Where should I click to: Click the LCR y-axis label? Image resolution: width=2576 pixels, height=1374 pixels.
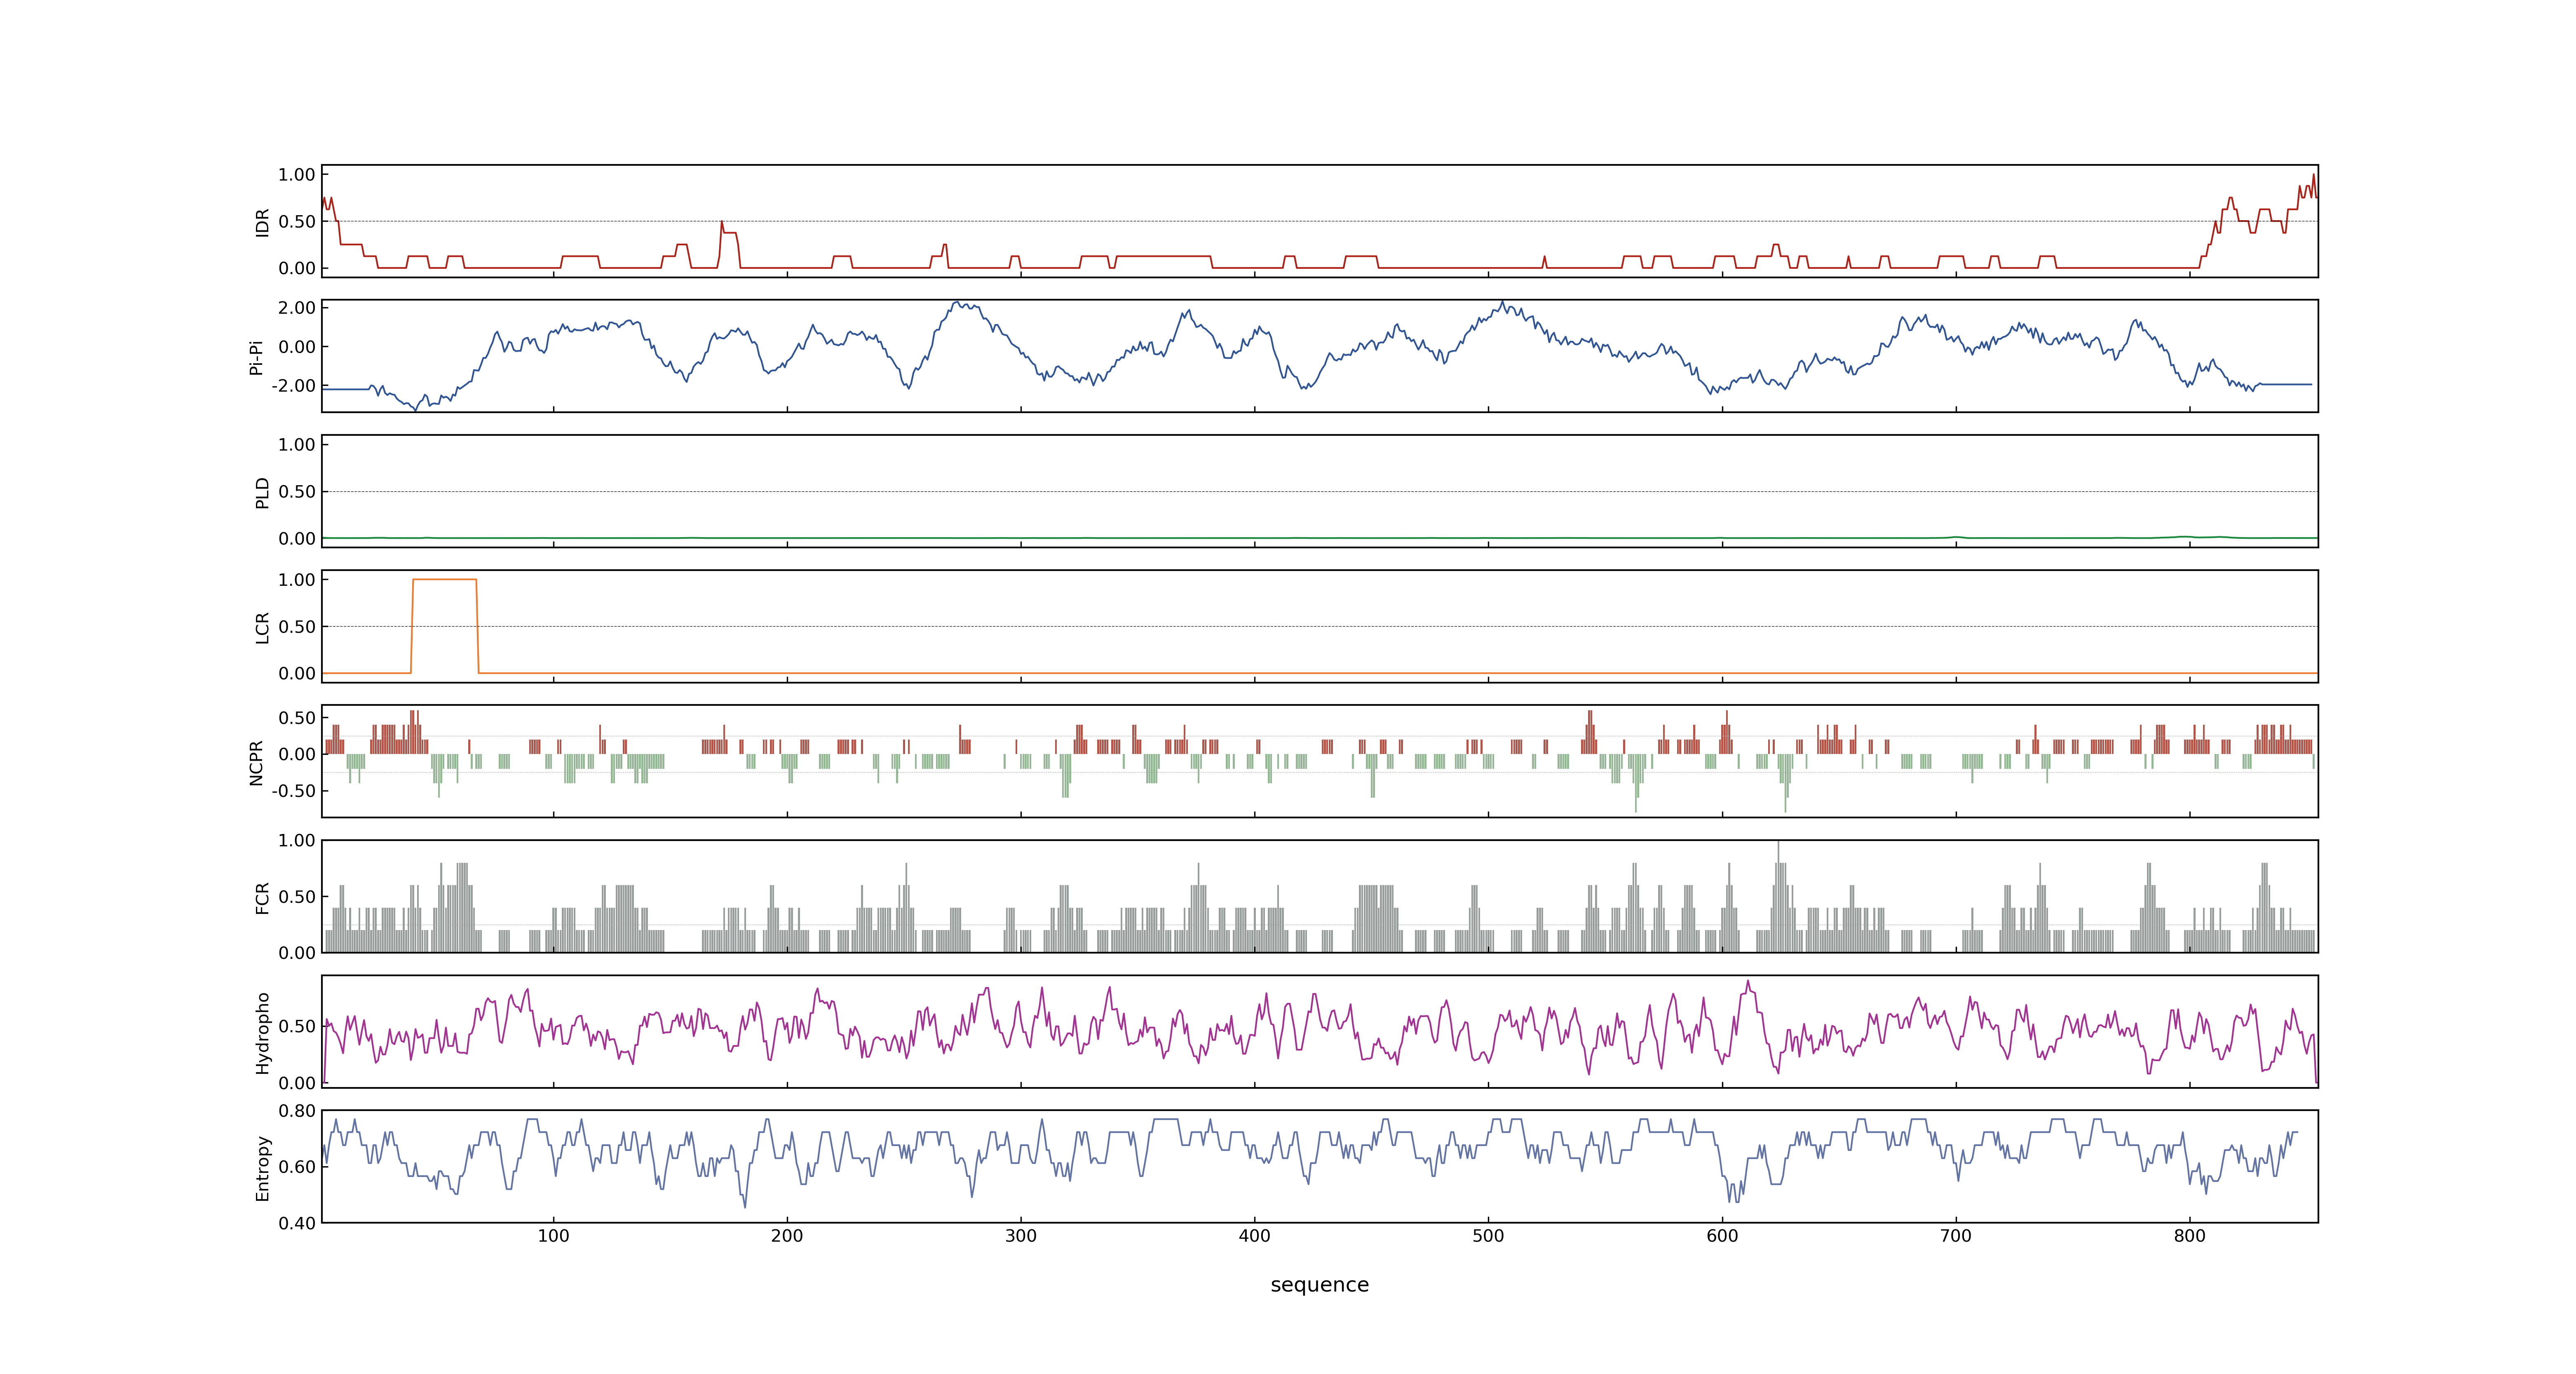[262, 627]
